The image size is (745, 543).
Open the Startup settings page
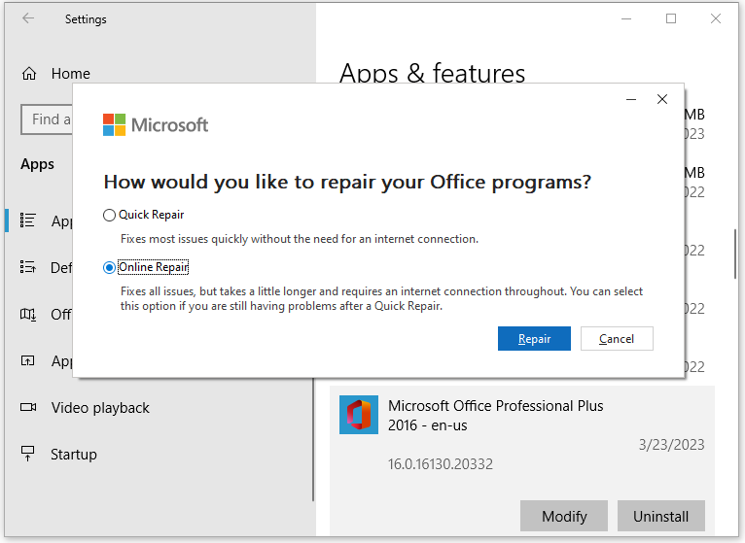pos(74,454)
